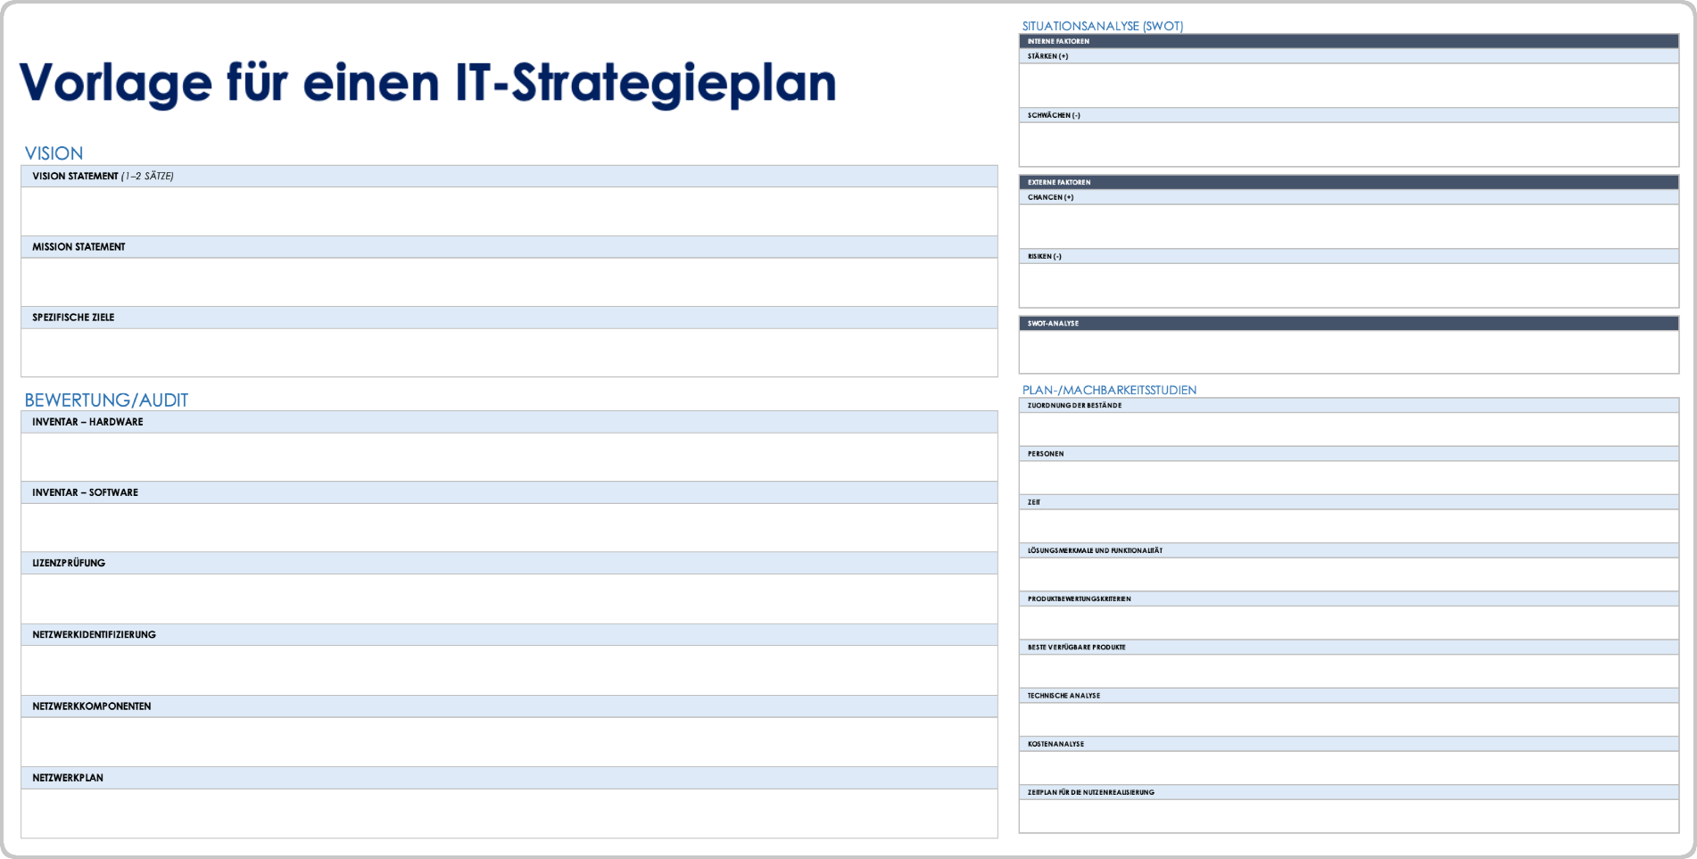Click the empty field under LIZENZPRÜFUNG
Screen dimensions: 1697x859
(x=509, y=599)
